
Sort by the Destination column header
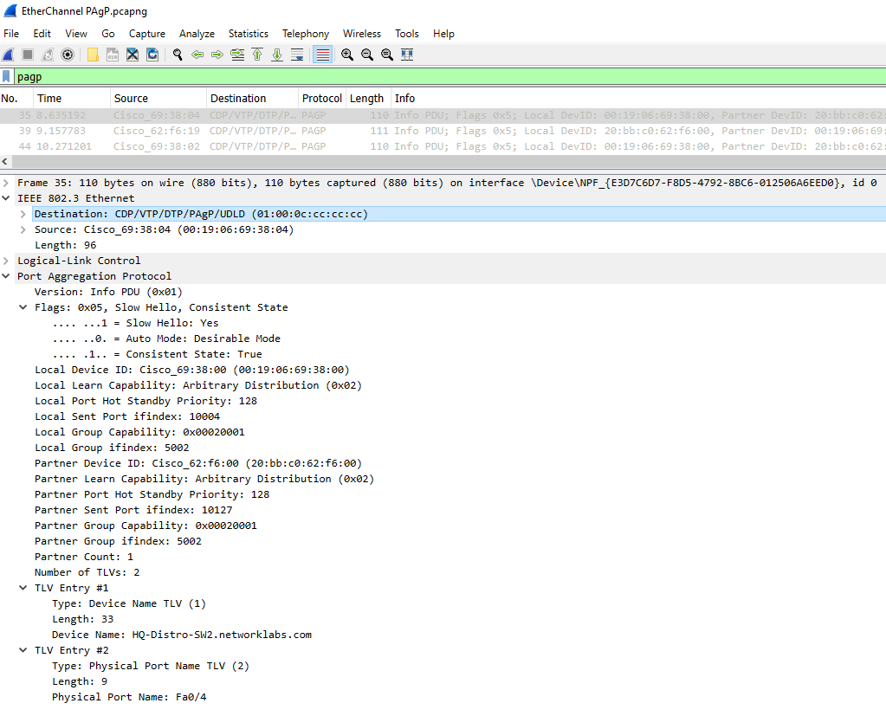point(253,98)
